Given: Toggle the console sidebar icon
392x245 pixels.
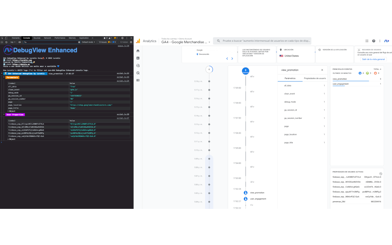Looking at the screenshot, I should (x=2, y=42).
